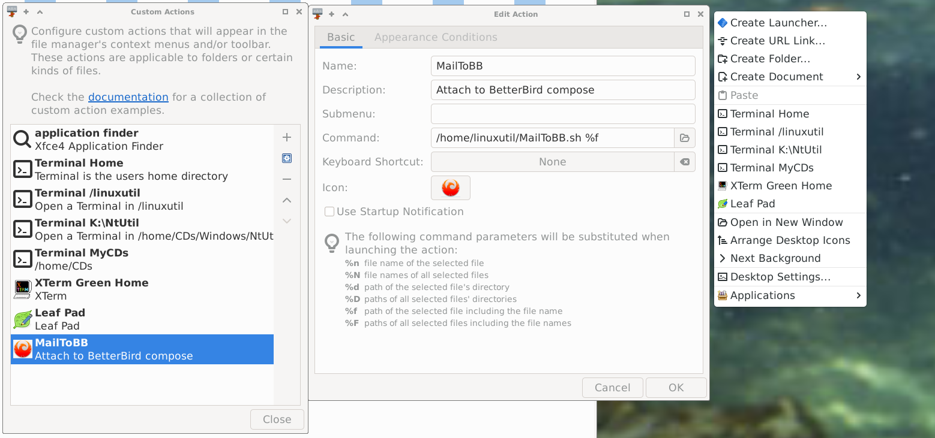Image resolution: width=935 pixels, height=438 pixels.
Task: Click the edit selected action icon
Action: click(287, 158)
